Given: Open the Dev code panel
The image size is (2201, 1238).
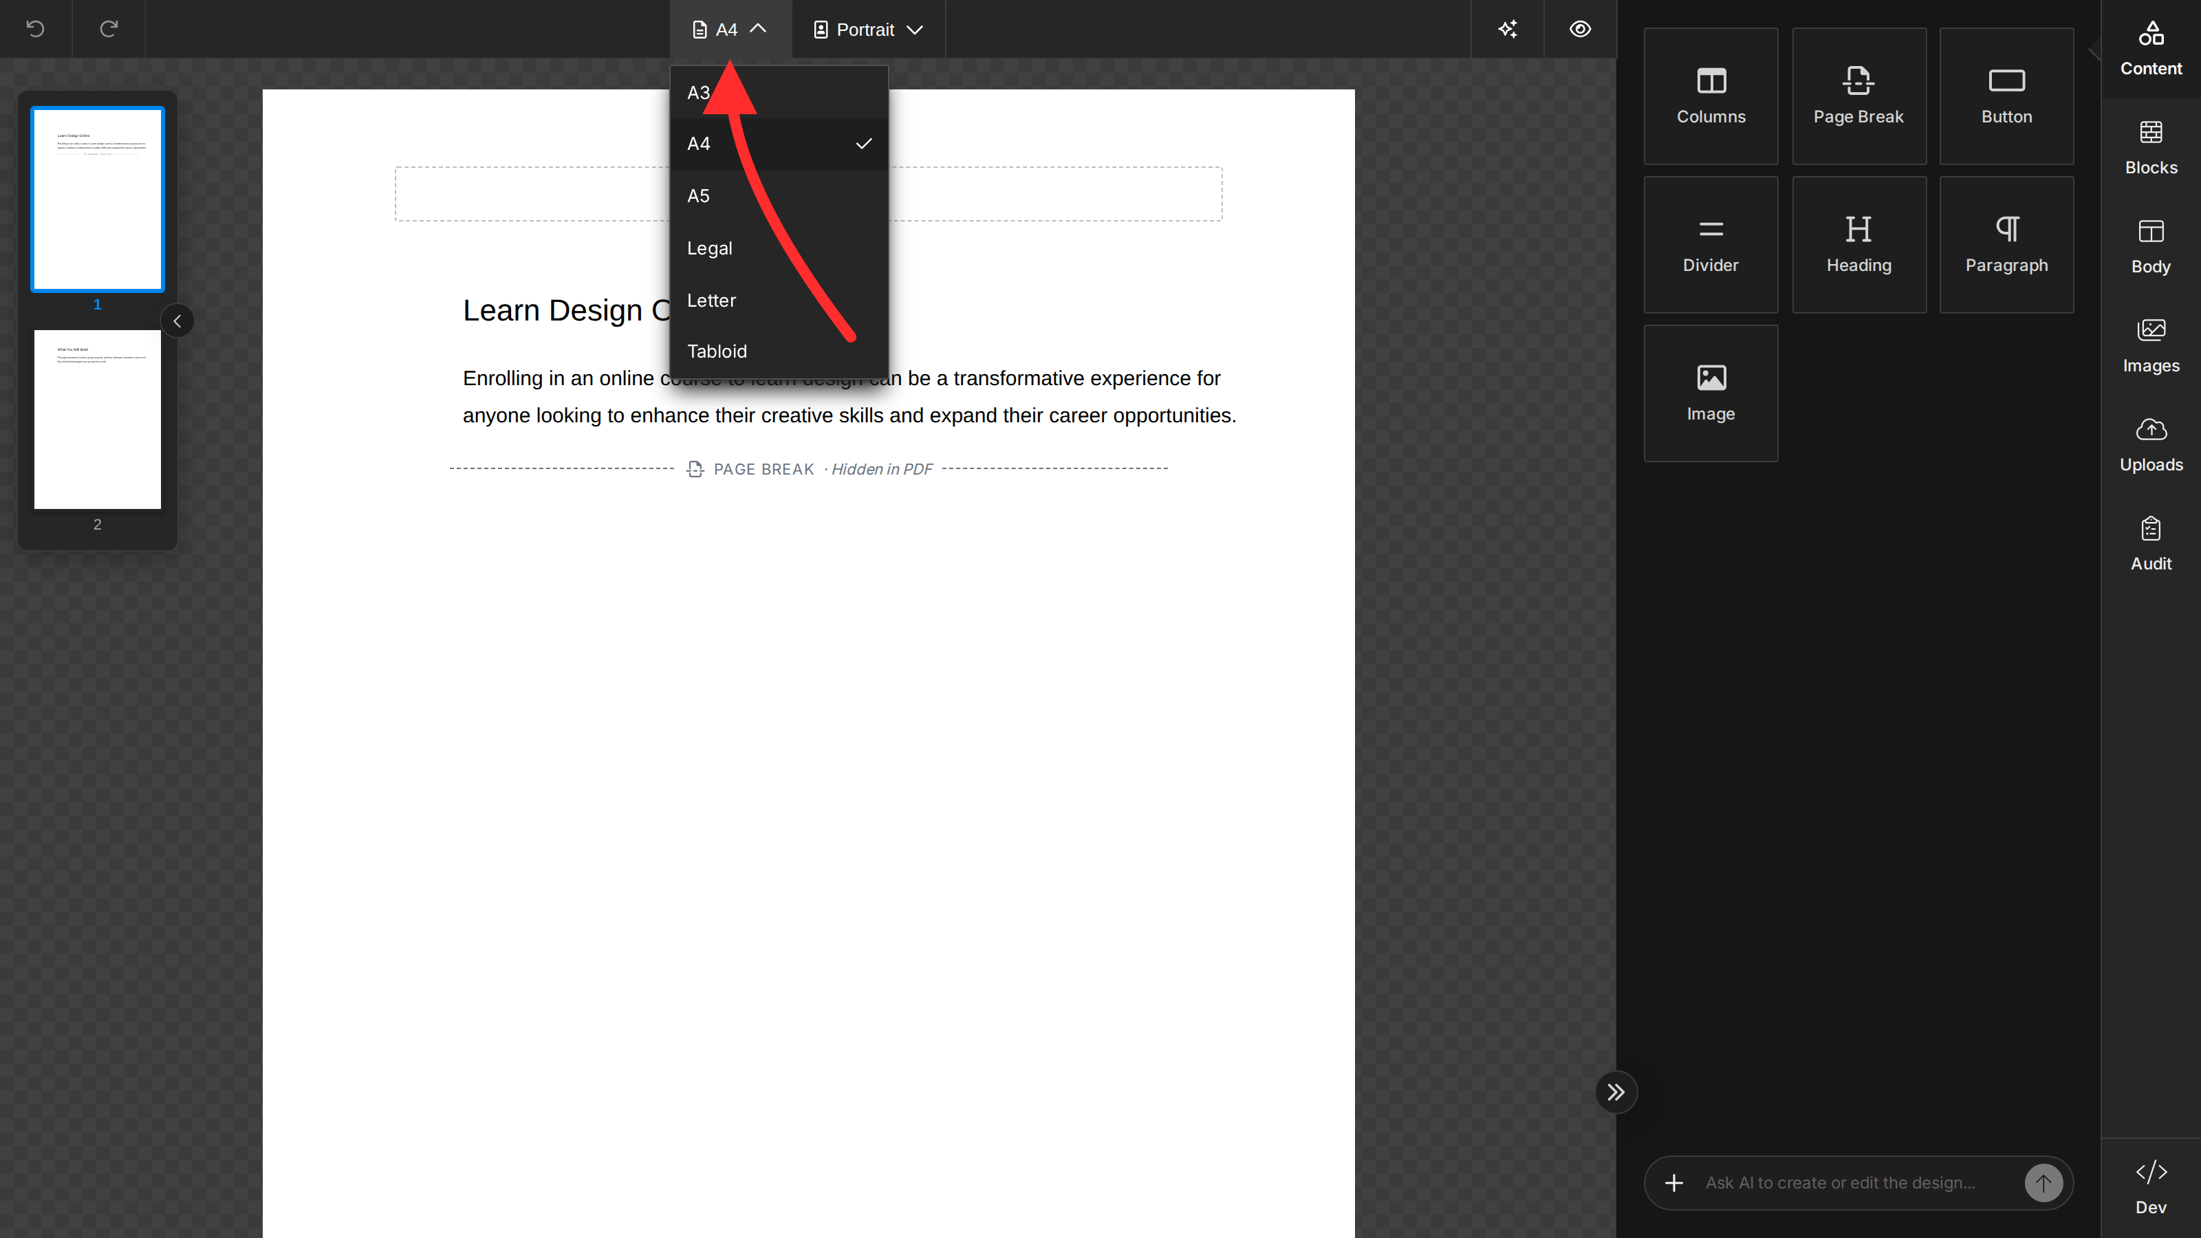Looking at the screenshot, I should tap(2151, 1188).
